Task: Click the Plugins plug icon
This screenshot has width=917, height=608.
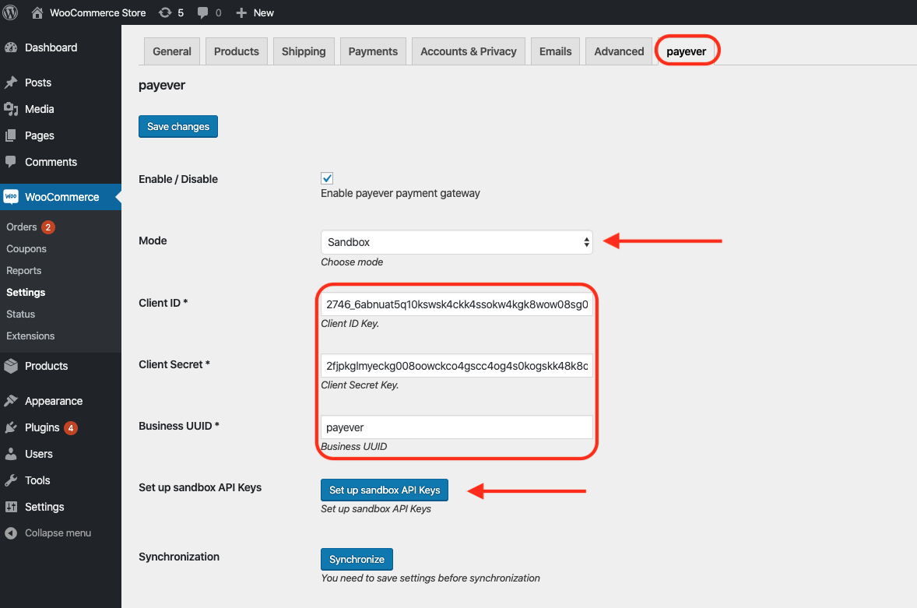Action: coord(11,427)
